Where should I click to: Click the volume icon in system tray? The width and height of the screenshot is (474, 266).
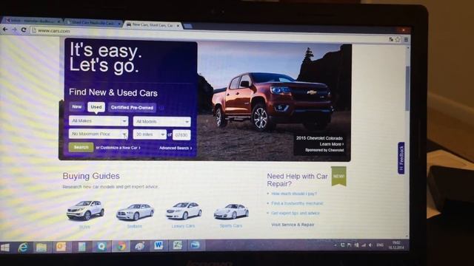pos(370,245)
